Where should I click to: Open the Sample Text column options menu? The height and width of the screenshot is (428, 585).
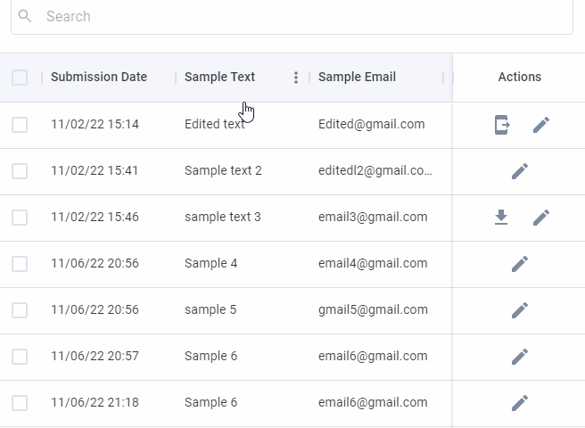(296, 78)
